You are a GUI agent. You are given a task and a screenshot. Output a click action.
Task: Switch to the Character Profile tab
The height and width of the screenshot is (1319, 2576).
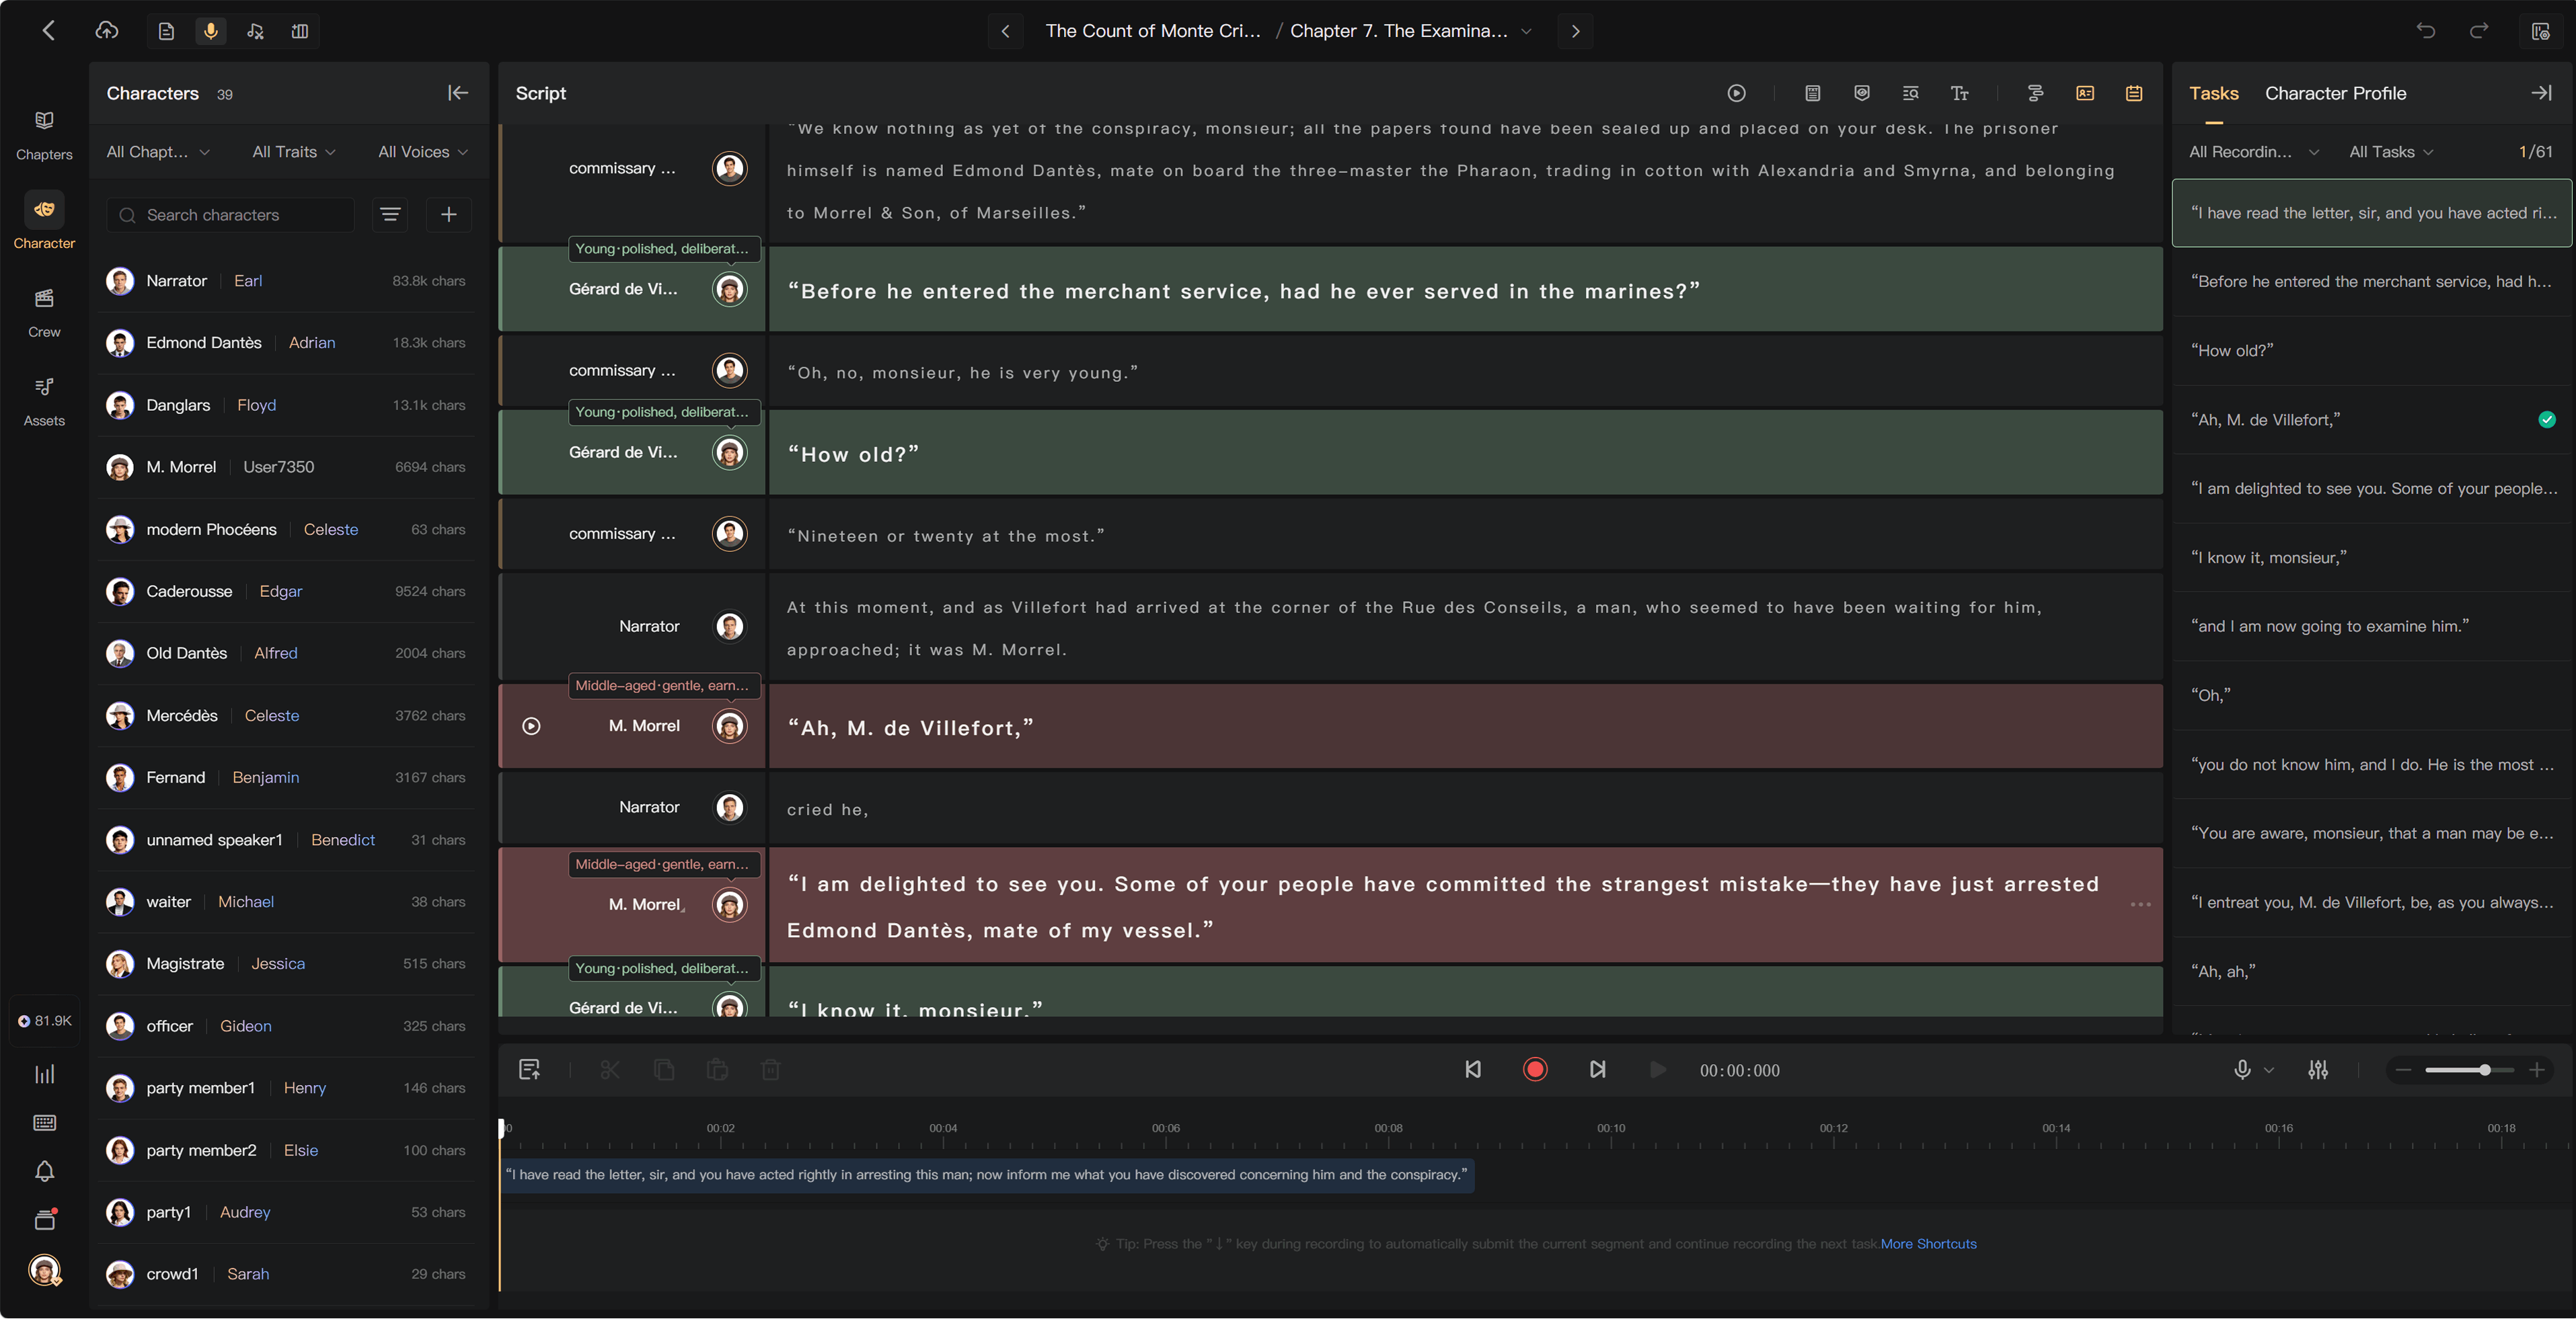pos(2336,93)
